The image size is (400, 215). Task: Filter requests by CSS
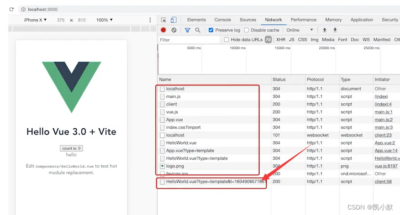pos(303,40)
